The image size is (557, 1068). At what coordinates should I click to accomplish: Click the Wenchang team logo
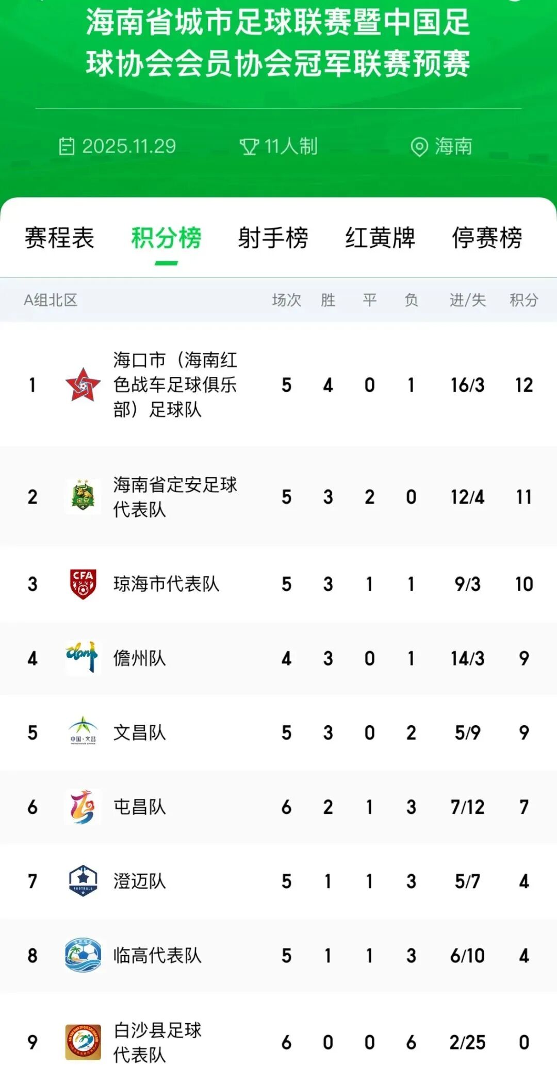coord(83,732)
